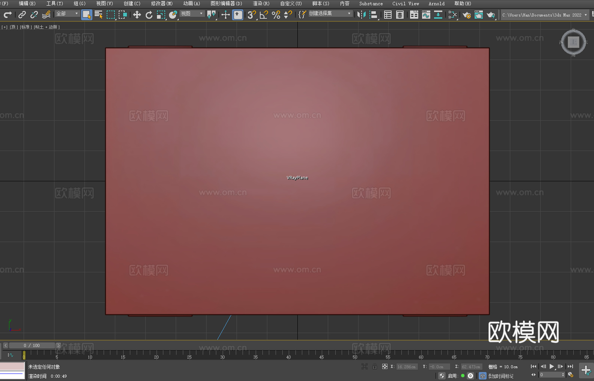
Task: Toggle Keyboard Shortcut Override button
Action: tap(238, 15)
